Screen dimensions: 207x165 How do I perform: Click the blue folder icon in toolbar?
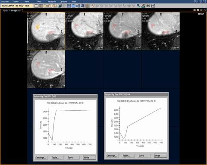pos(73,6)
